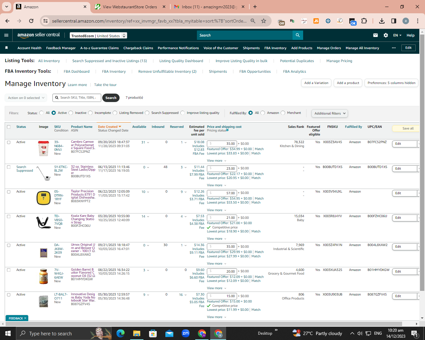Screen dimensions: 425x340
Task: Open Preferences: 5 columns hidden
Action: click(x=391, y=83)
